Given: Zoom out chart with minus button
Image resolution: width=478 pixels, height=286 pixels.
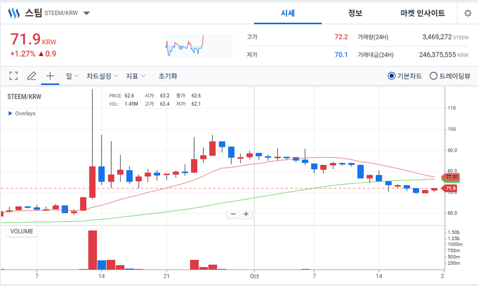Looking at the screenshot, I should coord(234,214).
